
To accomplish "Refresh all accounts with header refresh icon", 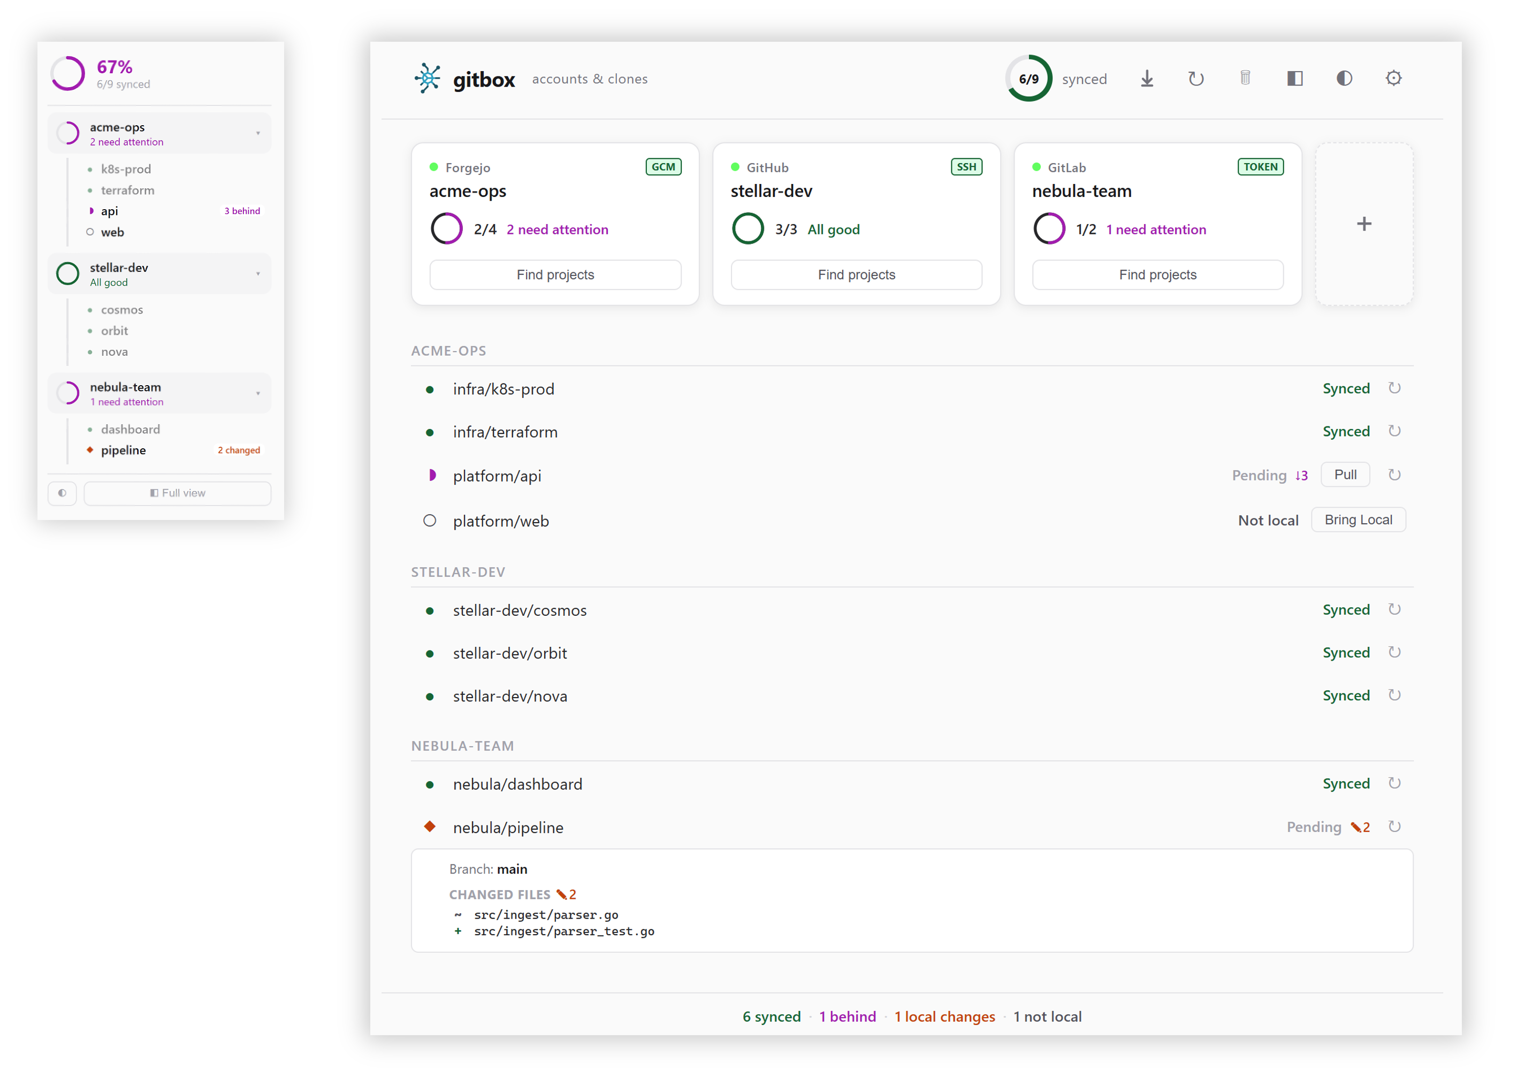I will 1196,79.
